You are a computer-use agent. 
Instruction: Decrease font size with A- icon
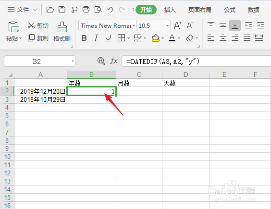190,25
